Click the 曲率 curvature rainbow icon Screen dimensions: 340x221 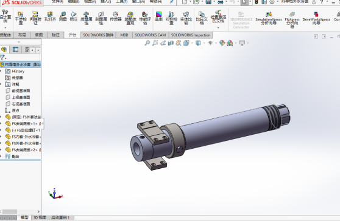[158, 16]
